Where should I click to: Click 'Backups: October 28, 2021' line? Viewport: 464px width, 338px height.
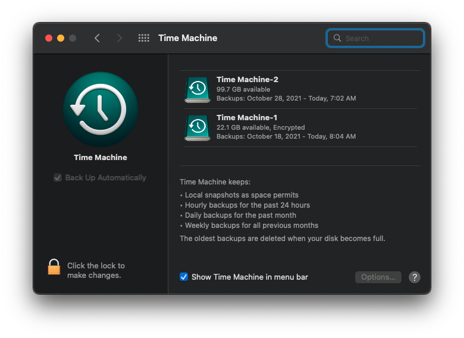coord(286,98)
